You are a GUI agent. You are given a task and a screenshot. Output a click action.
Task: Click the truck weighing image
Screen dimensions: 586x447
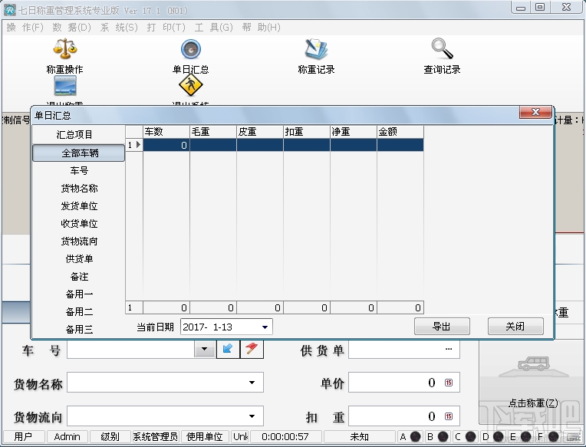click(x=534, y=366)
